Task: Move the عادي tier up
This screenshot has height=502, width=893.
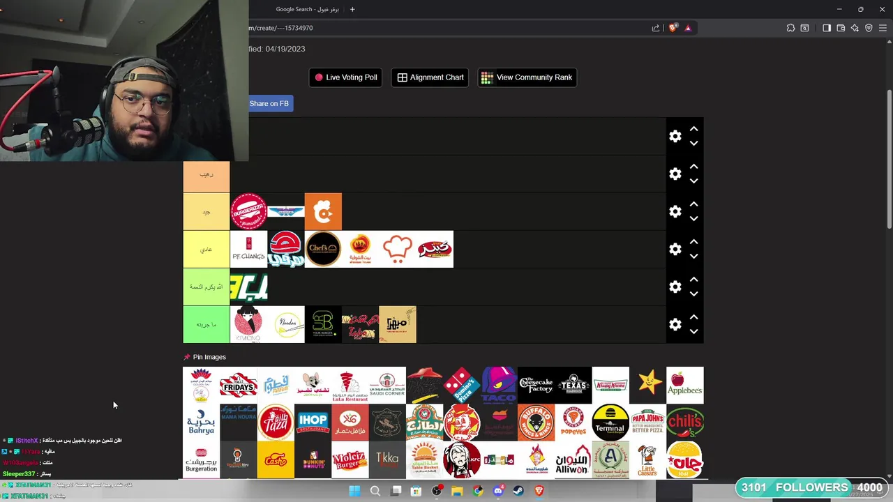Action: [x=693, y=242]
